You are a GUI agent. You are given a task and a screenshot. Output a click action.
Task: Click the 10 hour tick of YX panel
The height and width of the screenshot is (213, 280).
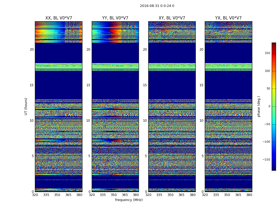(202, 121)
